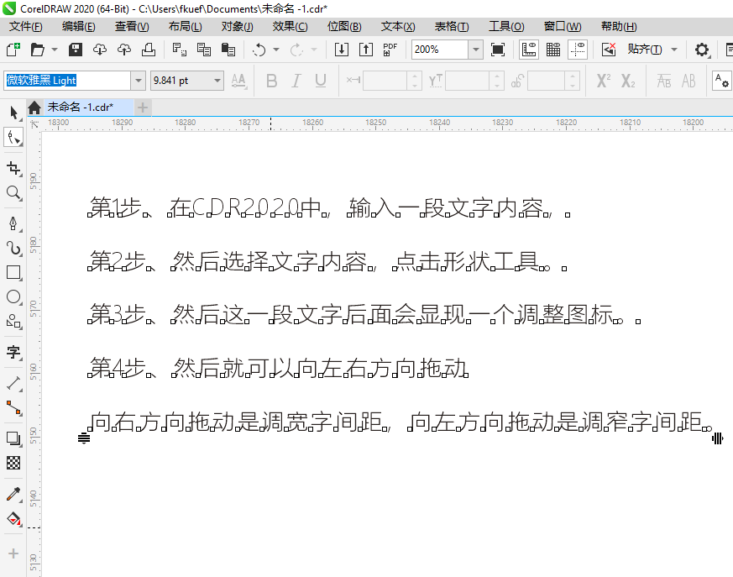Select the Transparency checkerboard tool
The width and height of the screenshot is (733, 577).
[x=13, y=463]
